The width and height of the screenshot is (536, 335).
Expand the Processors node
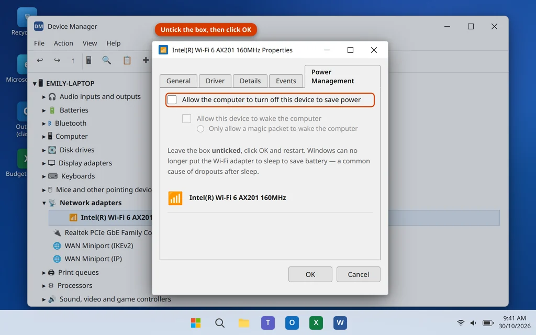click(x=44, y=286)
